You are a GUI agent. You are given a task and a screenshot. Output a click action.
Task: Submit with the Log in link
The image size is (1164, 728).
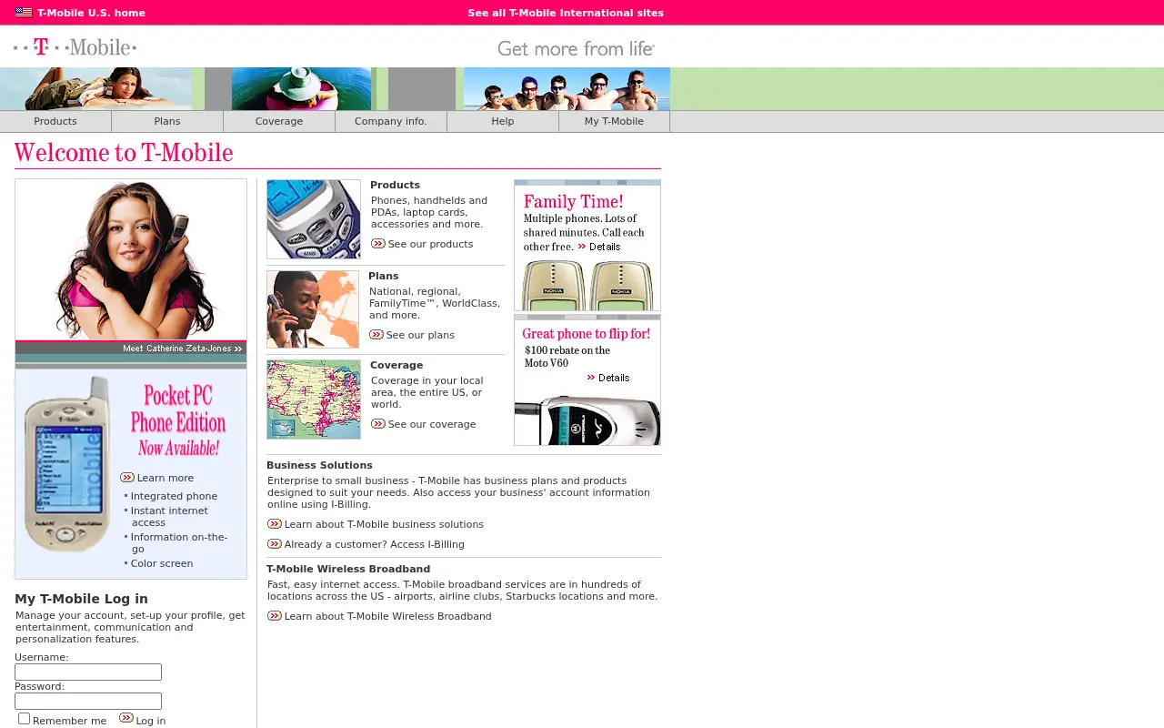coord(150,721)
